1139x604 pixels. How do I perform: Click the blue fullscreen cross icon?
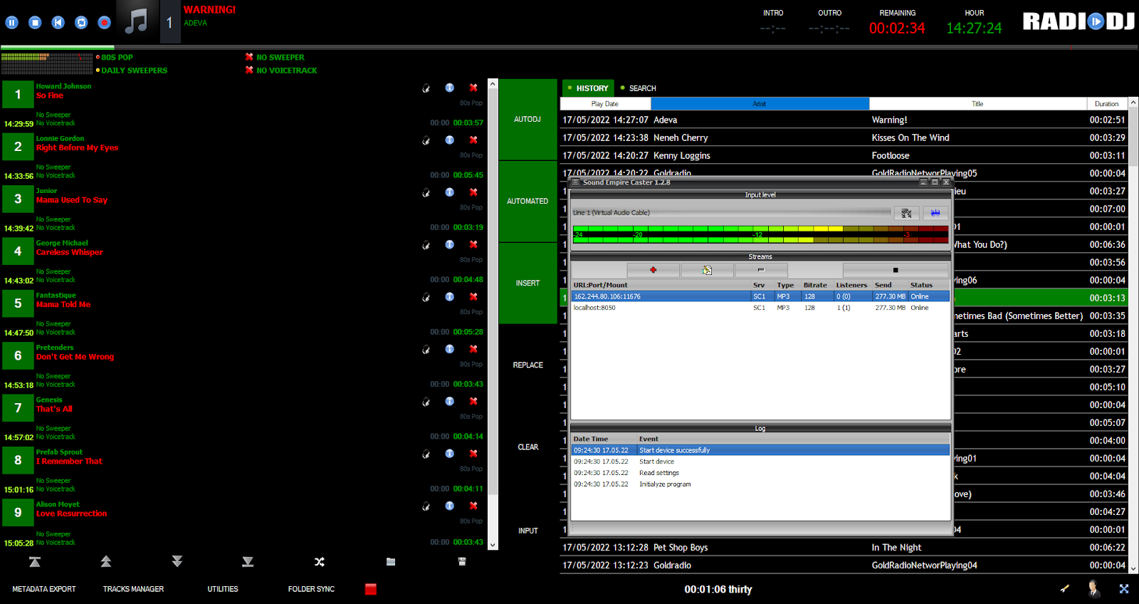(1124, 589)
